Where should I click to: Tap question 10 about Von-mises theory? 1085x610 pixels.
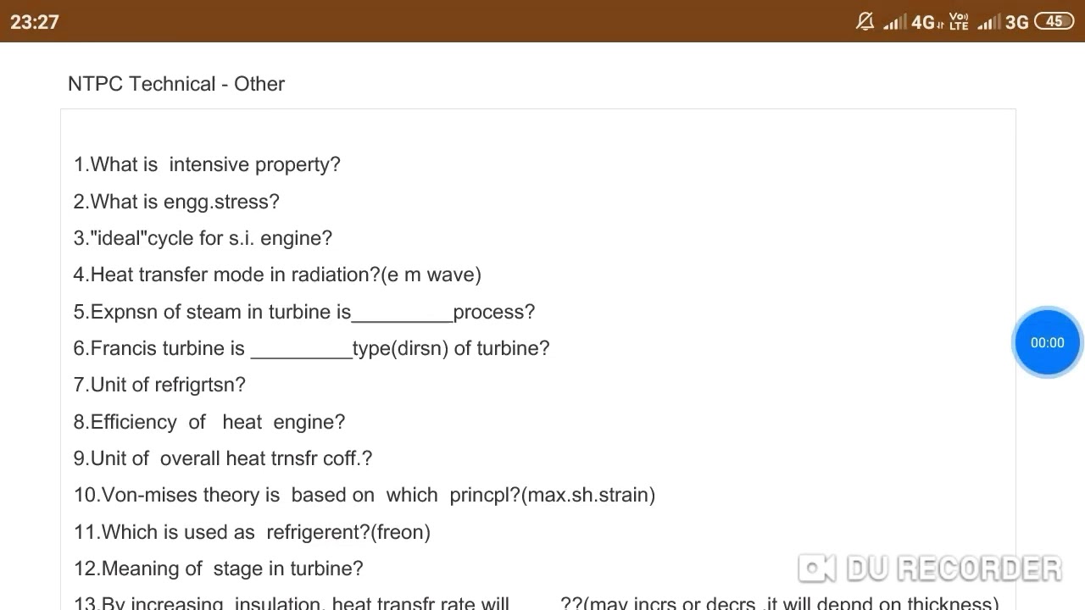(364, 495)
